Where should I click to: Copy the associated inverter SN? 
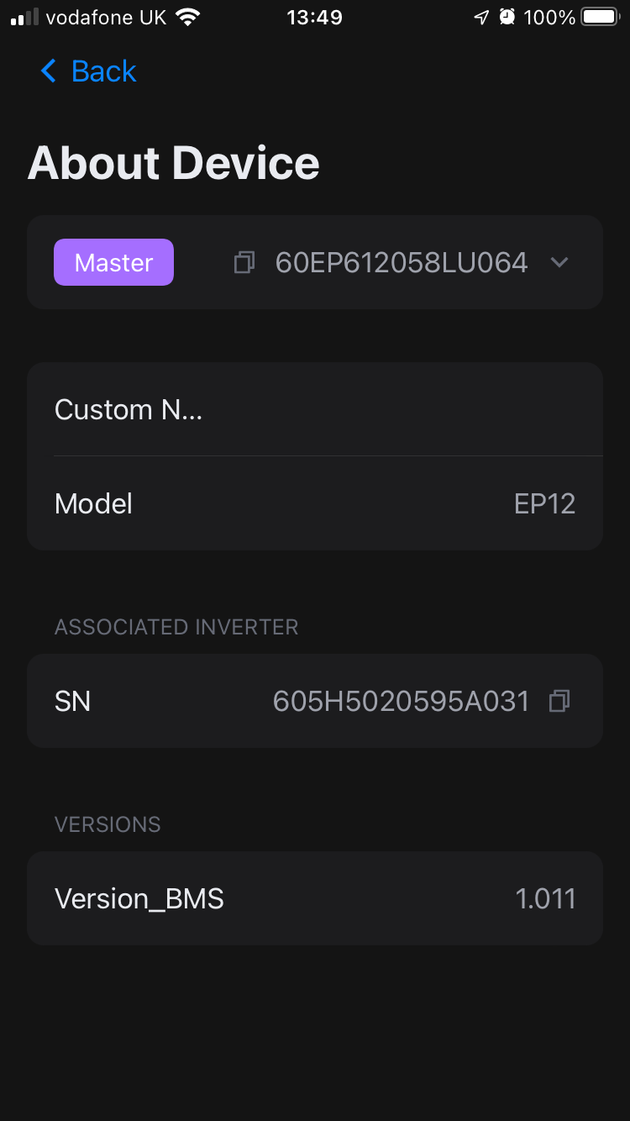click(559, 701)
